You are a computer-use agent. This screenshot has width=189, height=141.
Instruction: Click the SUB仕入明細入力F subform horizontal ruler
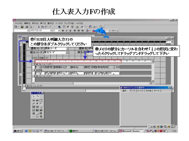(x=79, y=61)
